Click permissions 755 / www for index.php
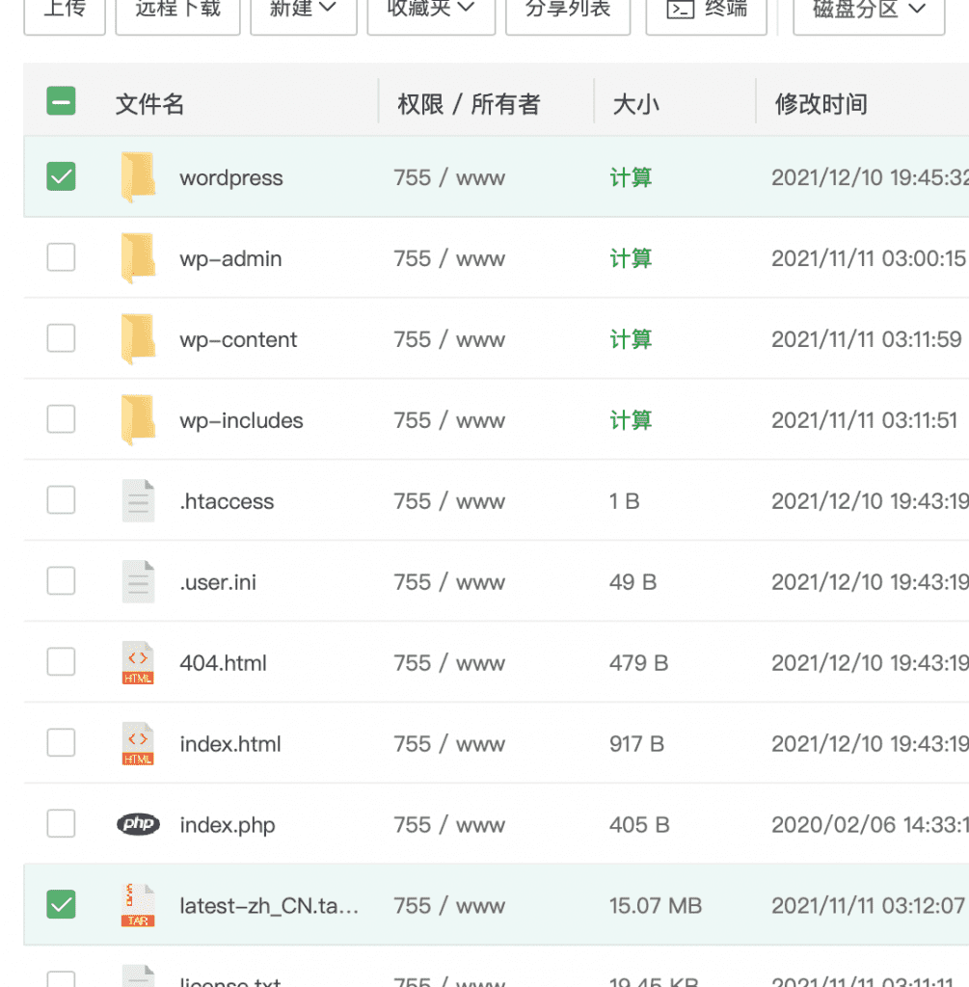Screen dimensions: 969x987 click(x=449, y=825)
